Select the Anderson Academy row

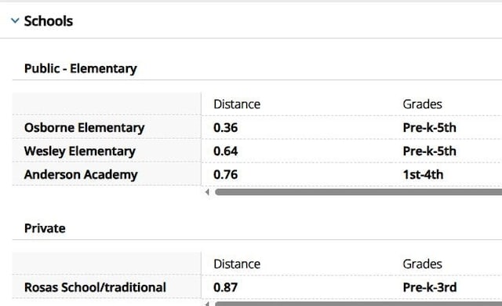(x=257, y=174)
